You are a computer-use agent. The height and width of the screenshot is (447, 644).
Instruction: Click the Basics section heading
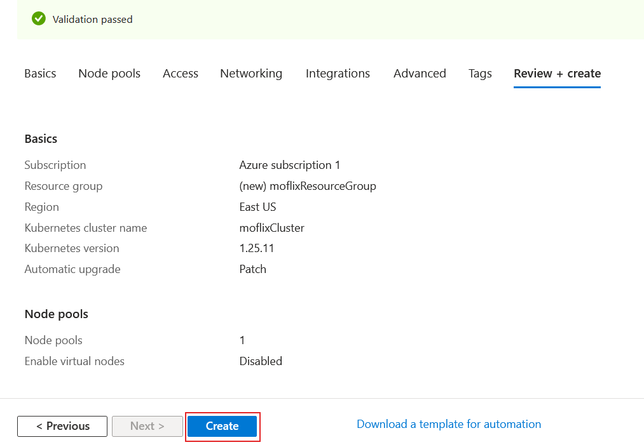click(41, 138)
